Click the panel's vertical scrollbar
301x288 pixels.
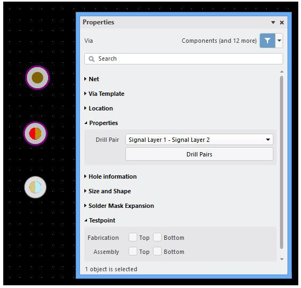click(282, 162)
